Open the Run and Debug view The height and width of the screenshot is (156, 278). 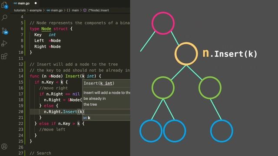[4, 43]
